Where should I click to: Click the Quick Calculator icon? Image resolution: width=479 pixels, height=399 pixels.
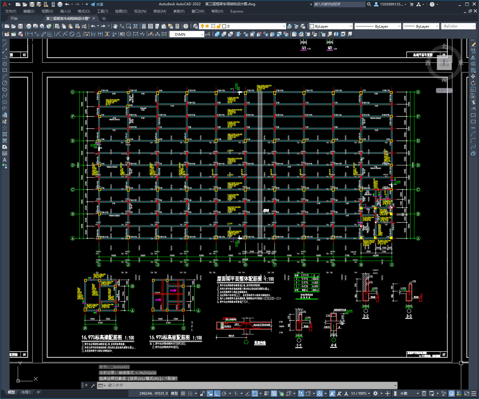click(x=177, y=26)
